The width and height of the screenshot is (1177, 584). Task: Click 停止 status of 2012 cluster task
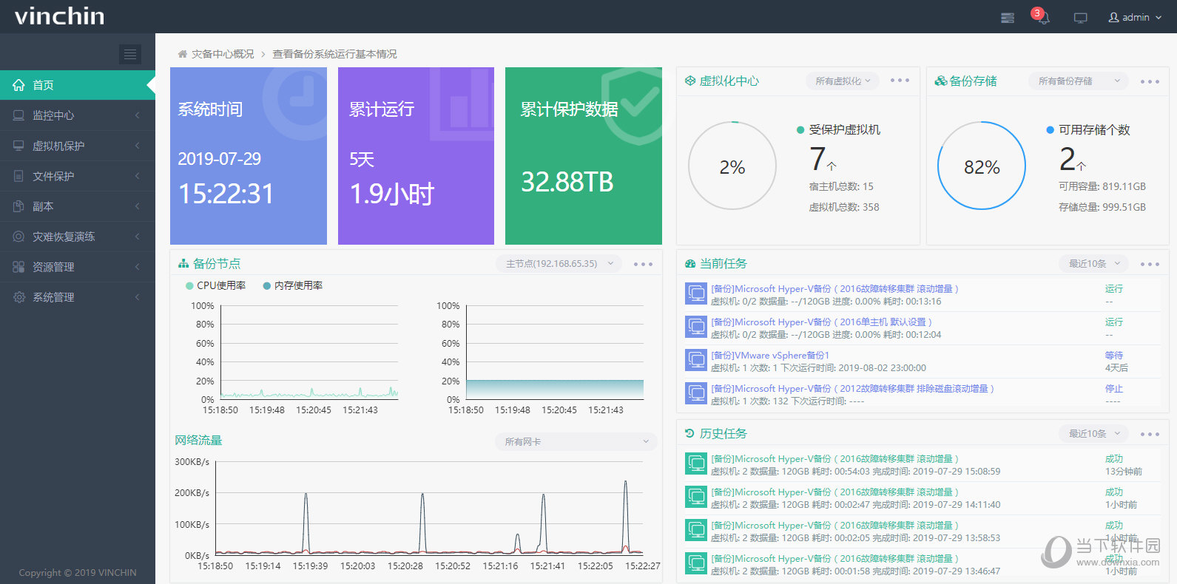tap(1114, 389)
